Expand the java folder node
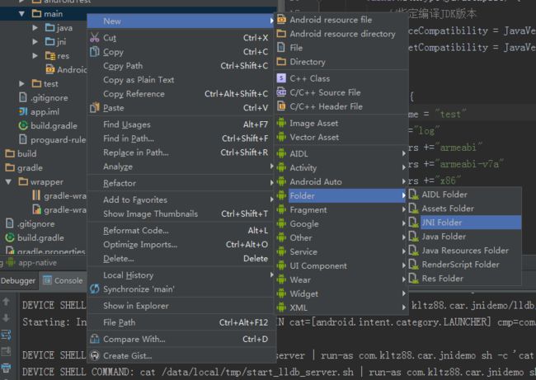536x380 pixels. pos(35,27)
